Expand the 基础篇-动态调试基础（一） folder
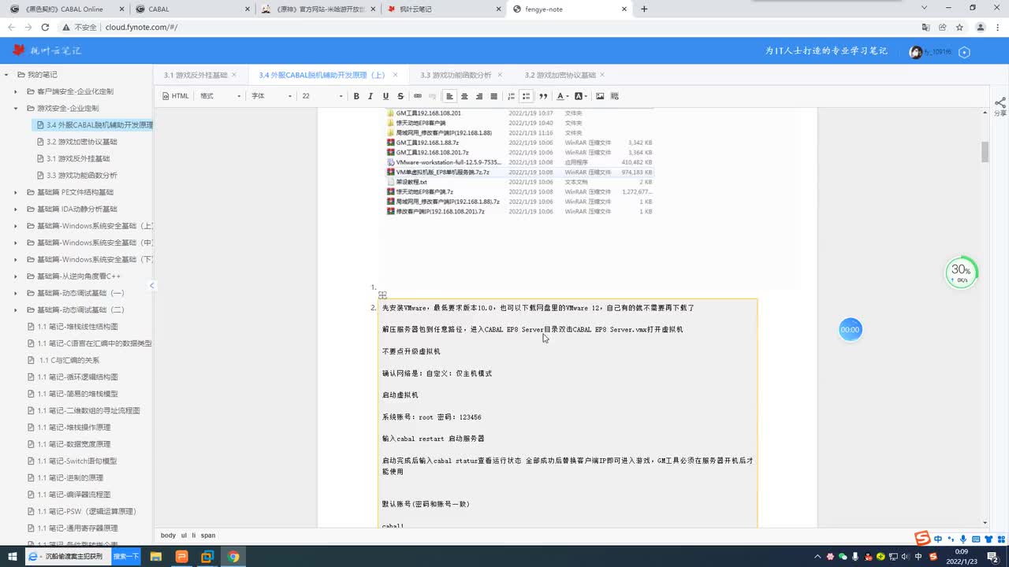The width and height of the screenshot is (1009, 567). click(16, 293)
